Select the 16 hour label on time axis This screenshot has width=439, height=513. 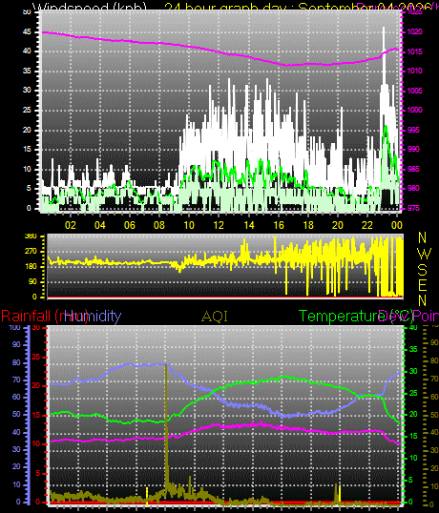click(279, 225)
